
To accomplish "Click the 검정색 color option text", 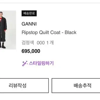I will click(x=28, y=43).
